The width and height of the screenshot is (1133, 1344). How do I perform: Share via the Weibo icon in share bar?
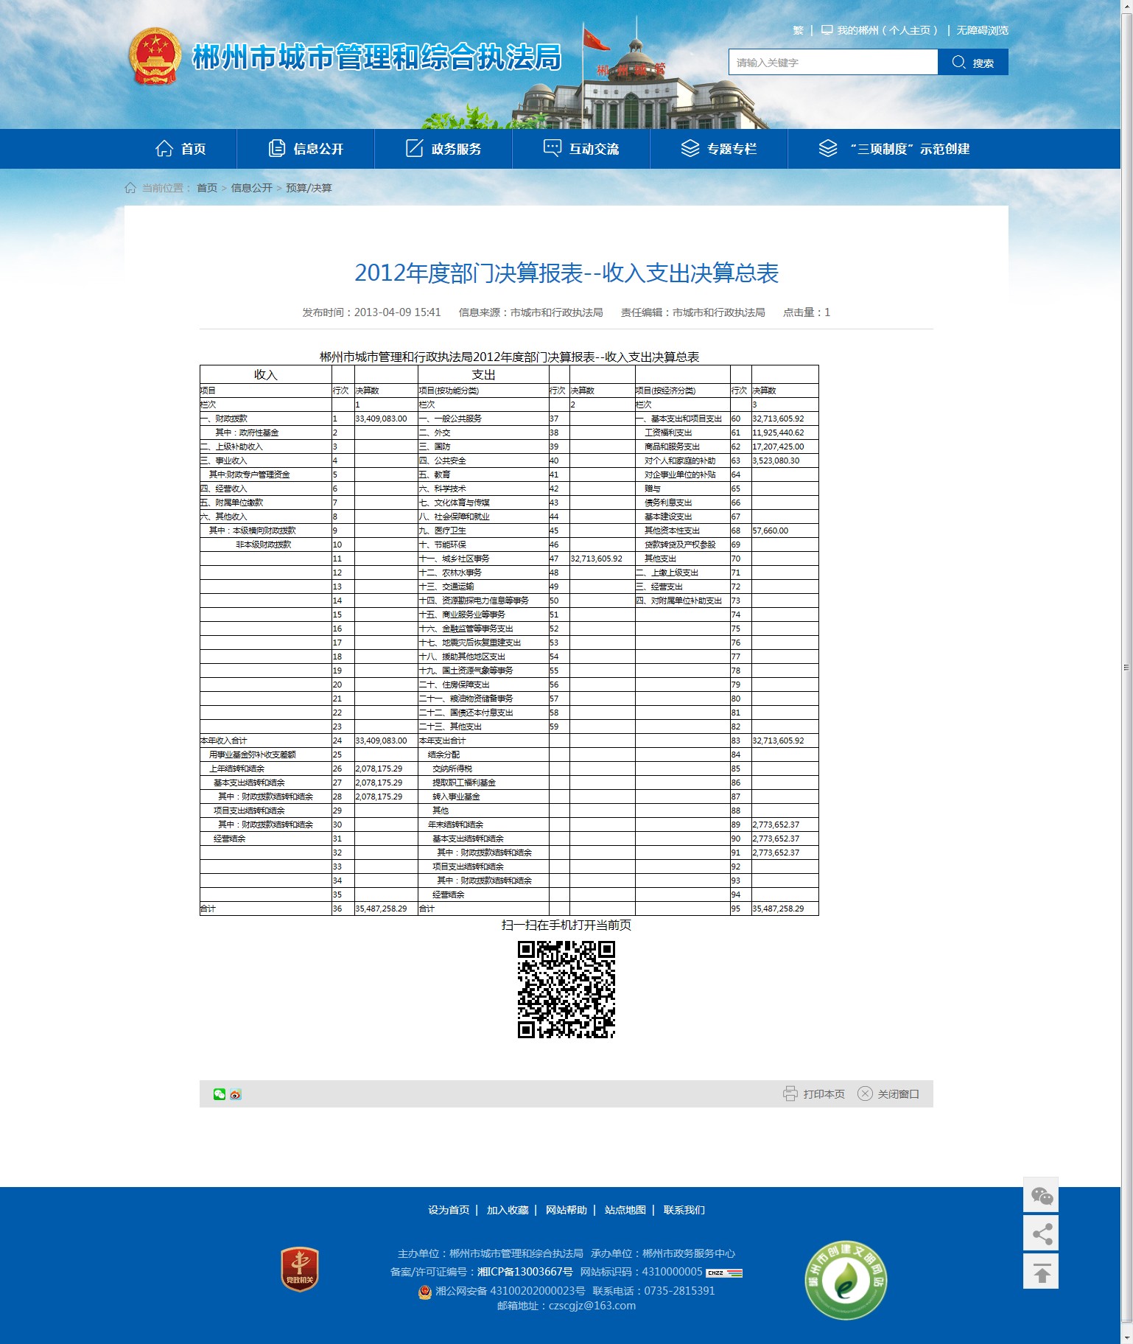(236, 1094)
